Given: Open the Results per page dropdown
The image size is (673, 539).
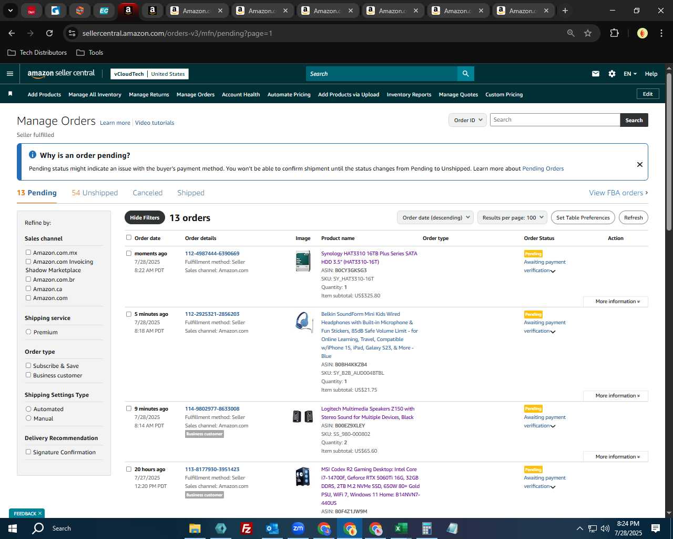Looking at the screenshot, I should coord(513,217).
